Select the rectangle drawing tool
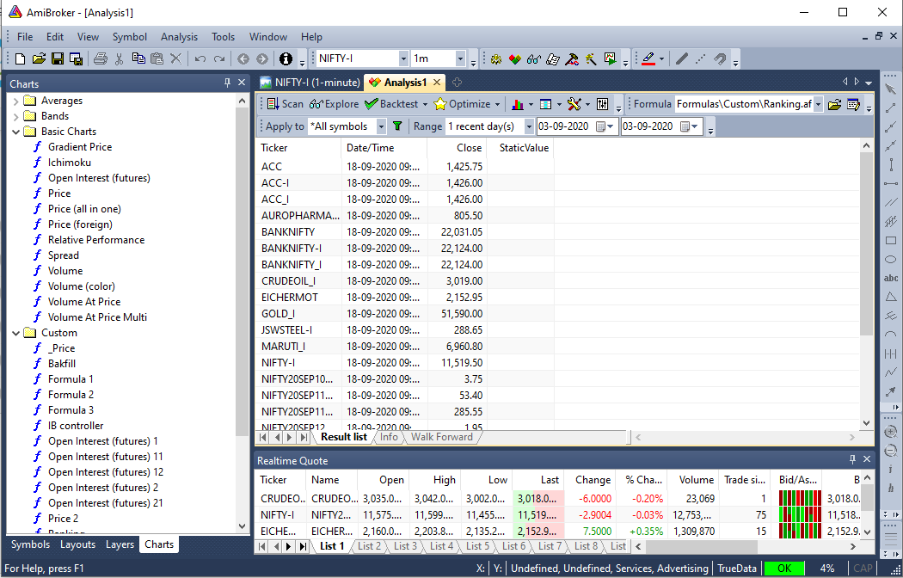 click(x=890, y=241)
